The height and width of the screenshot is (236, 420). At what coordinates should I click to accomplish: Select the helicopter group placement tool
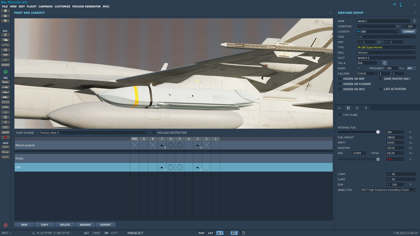(5, 87)
